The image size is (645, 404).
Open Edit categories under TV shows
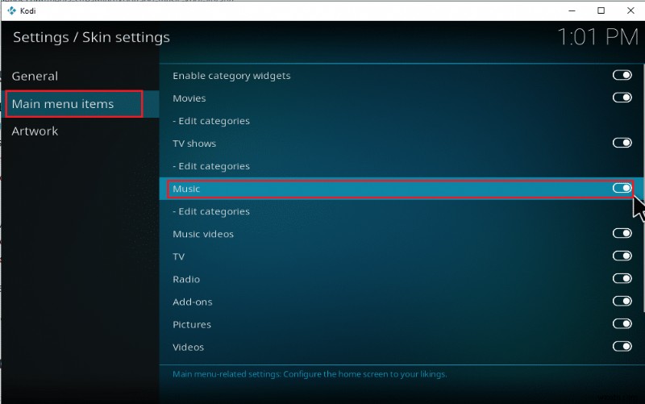tap(211, 166)
